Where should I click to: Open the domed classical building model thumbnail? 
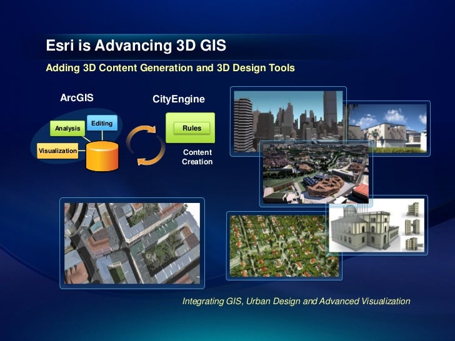(x=366, y=227)
